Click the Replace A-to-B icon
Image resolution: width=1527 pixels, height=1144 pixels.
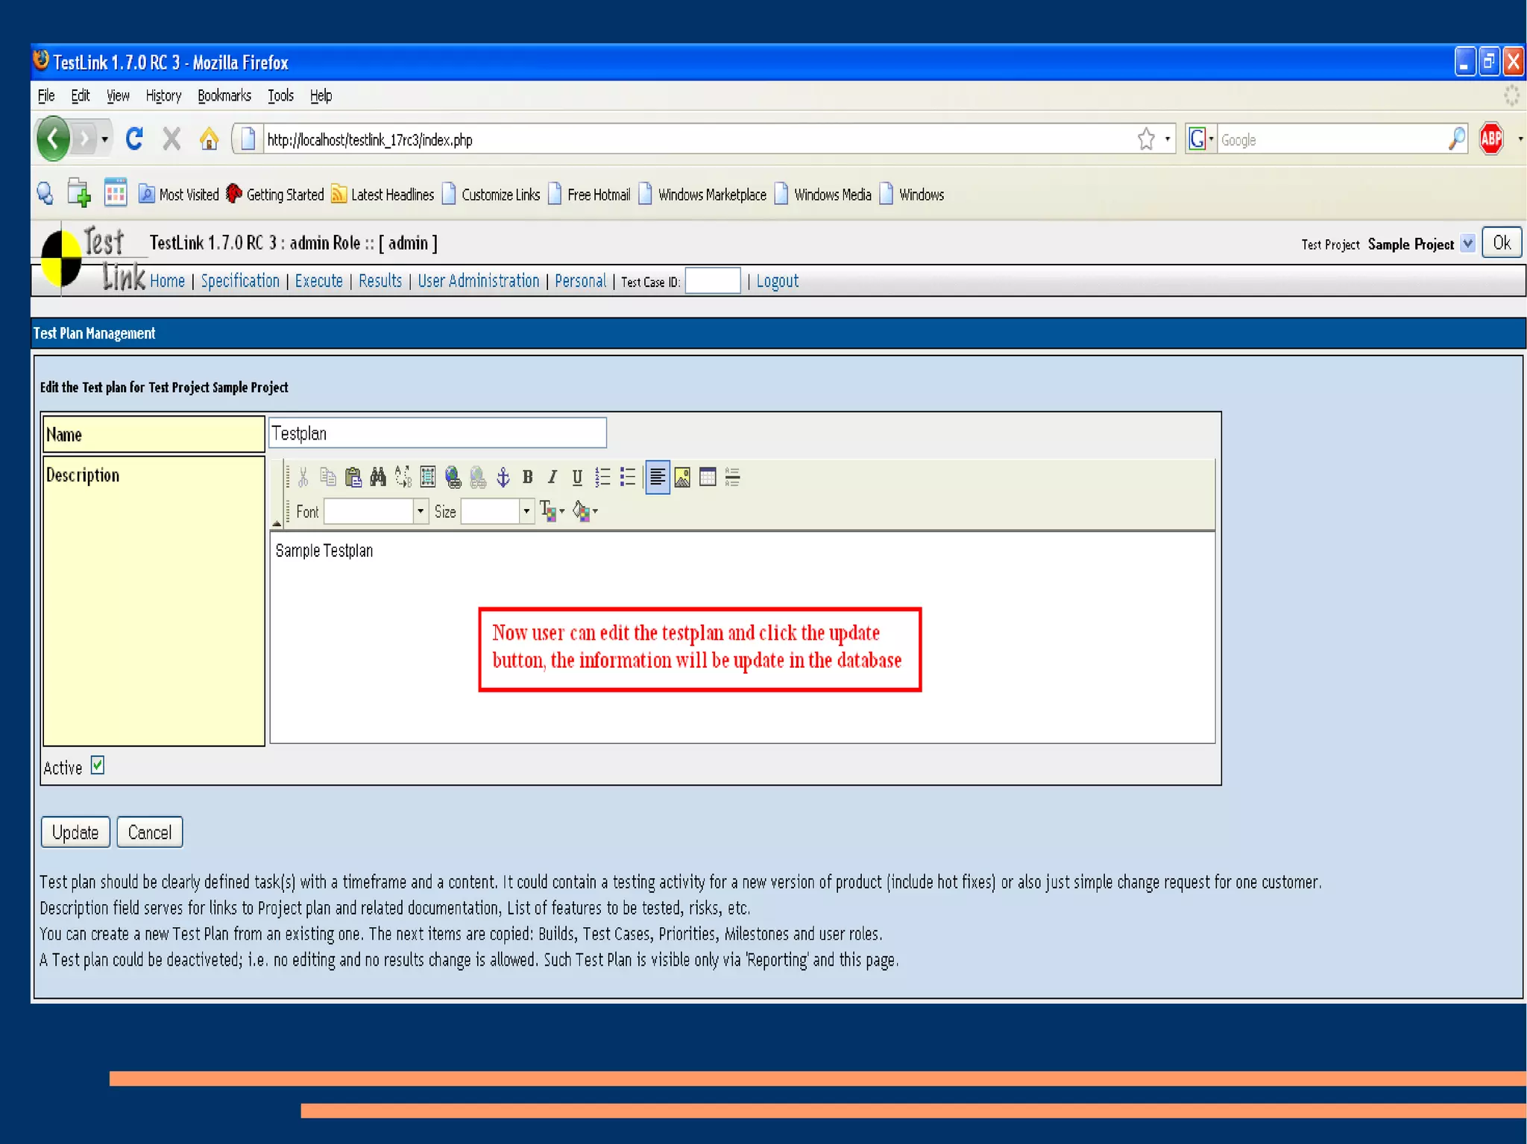pyautogui.click(x=403, y=477)
